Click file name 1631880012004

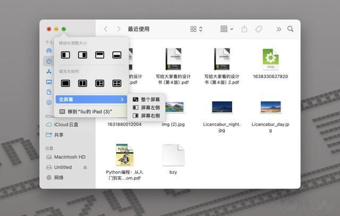tap(125, 124)
